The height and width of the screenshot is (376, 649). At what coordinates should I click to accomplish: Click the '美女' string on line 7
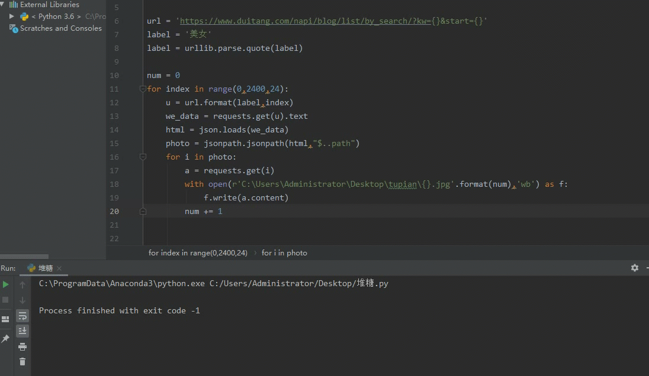198,34
